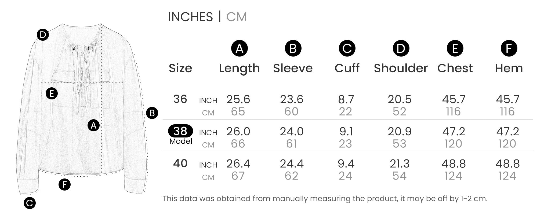This screenshot has height=216, width=537.
Task: Click the D badge above Shoulder
Action: coord(401,49)
